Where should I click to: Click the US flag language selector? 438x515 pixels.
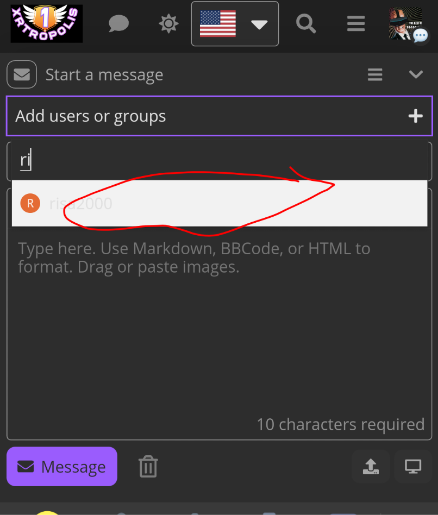(218, 24)
